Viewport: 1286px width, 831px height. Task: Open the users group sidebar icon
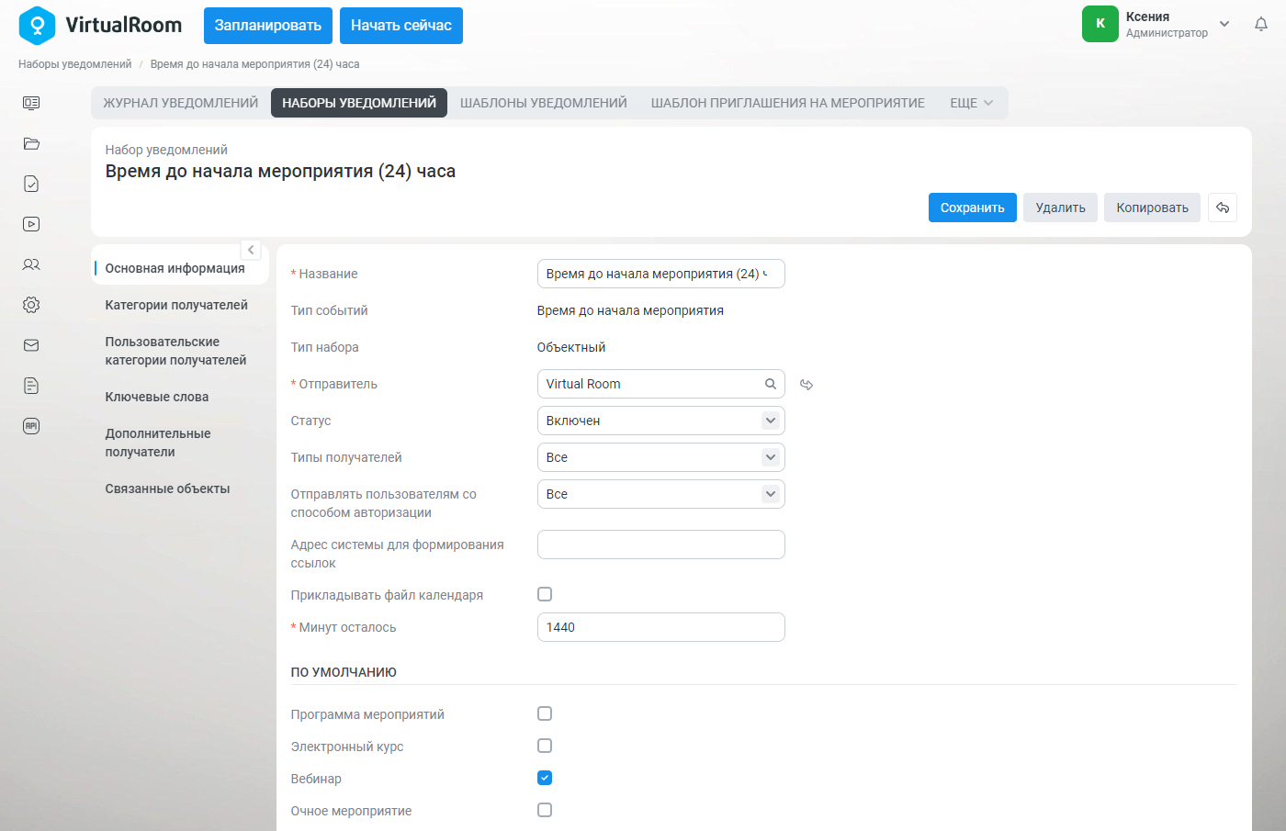[x=31, y=264]
